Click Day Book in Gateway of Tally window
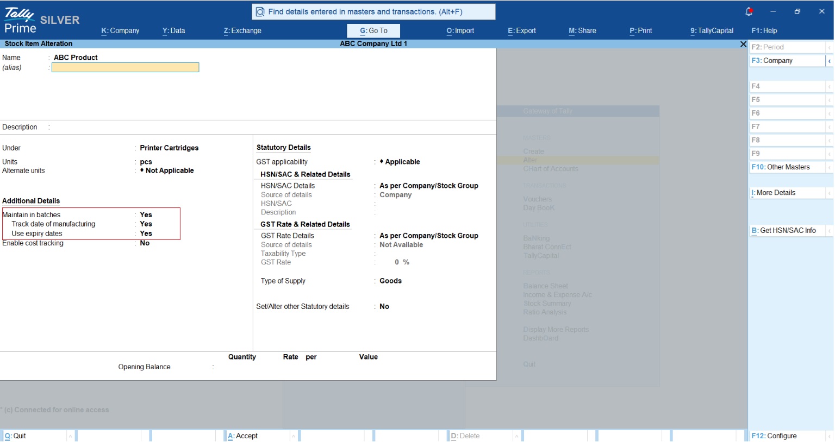The image size is (835, 442). click(x=539, y=208)
